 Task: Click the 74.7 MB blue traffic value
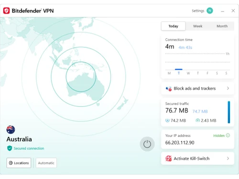coord(200,111)
